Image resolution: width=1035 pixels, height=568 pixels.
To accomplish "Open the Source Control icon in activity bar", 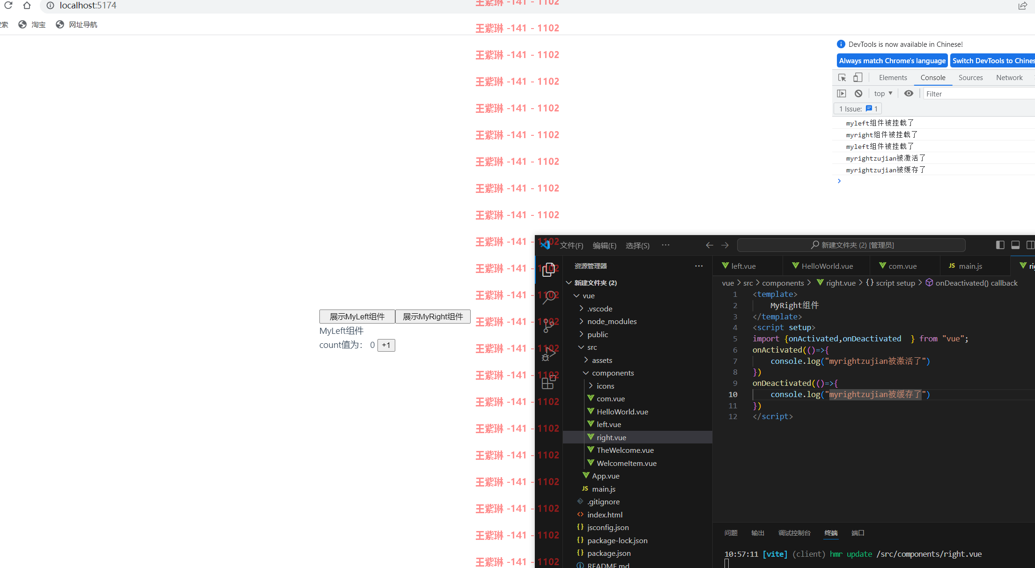I will [549, 325].
